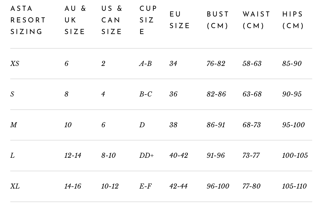Click the Bust (CM) column header

coord(218,20)
